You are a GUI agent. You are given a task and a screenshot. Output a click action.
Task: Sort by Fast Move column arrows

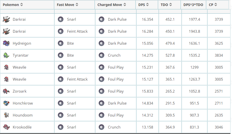77,4
